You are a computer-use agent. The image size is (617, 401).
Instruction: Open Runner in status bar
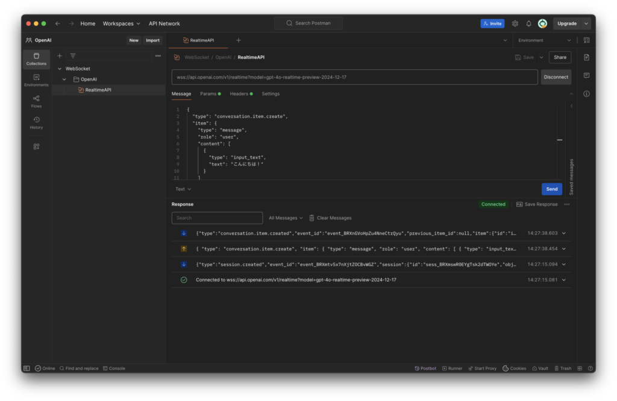point(452,368)
